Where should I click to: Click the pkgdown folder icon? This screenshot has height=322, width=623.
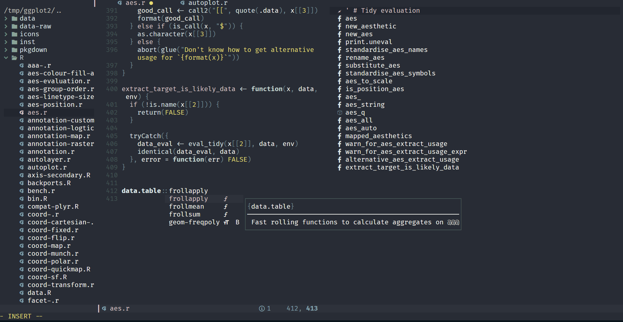[14, 50]
